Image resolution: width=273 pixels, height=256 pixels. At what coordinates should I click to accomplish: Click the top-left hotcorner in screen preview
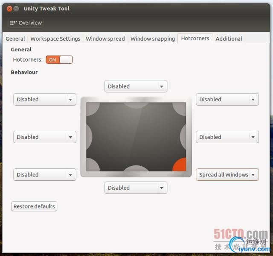pos(92,108)
